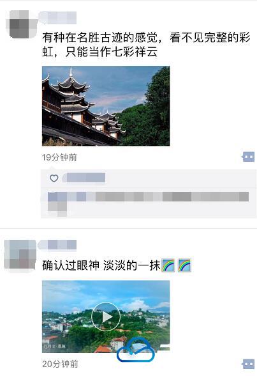Tap the date watermark on the video
The image size is (257, 376).
click(x=54, y=347)
